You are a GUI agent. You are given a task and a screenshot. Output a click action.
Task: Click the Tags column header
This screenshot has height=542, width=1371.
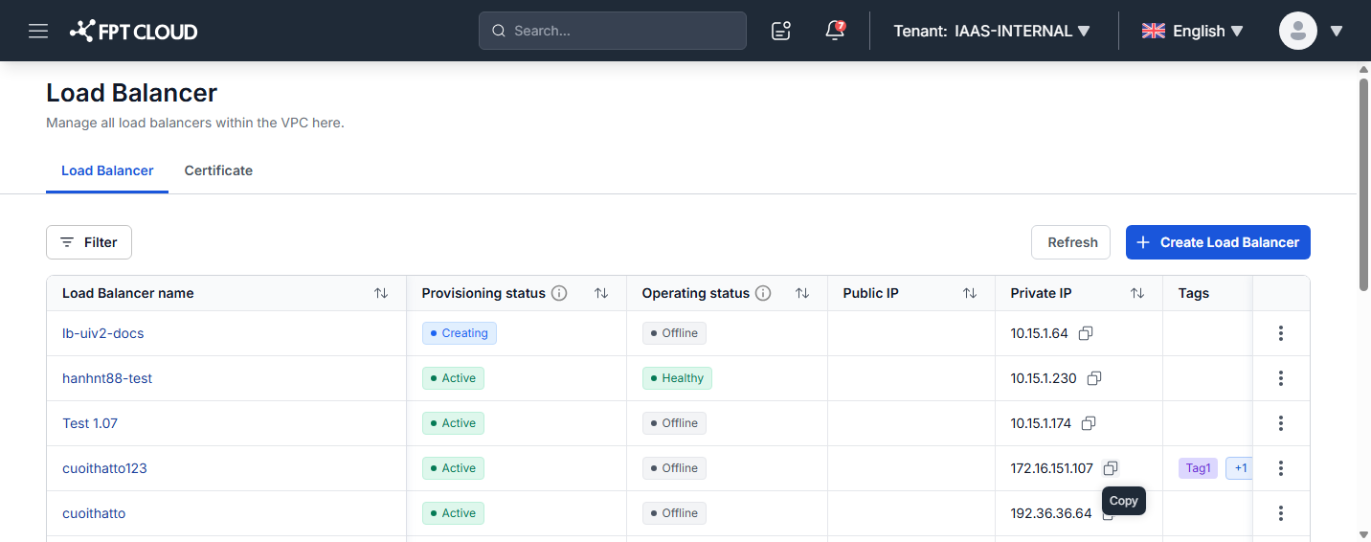[x=1194, y=293]
